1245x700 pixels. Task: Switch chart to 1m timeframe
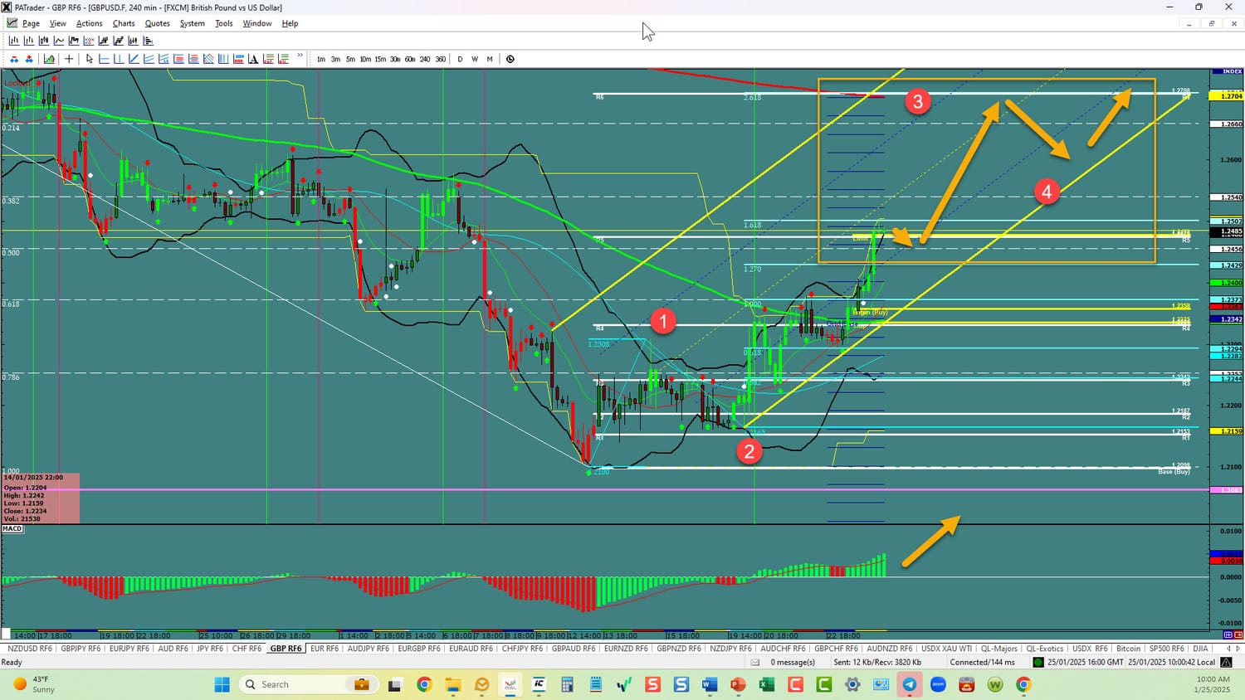pos(320,59)
